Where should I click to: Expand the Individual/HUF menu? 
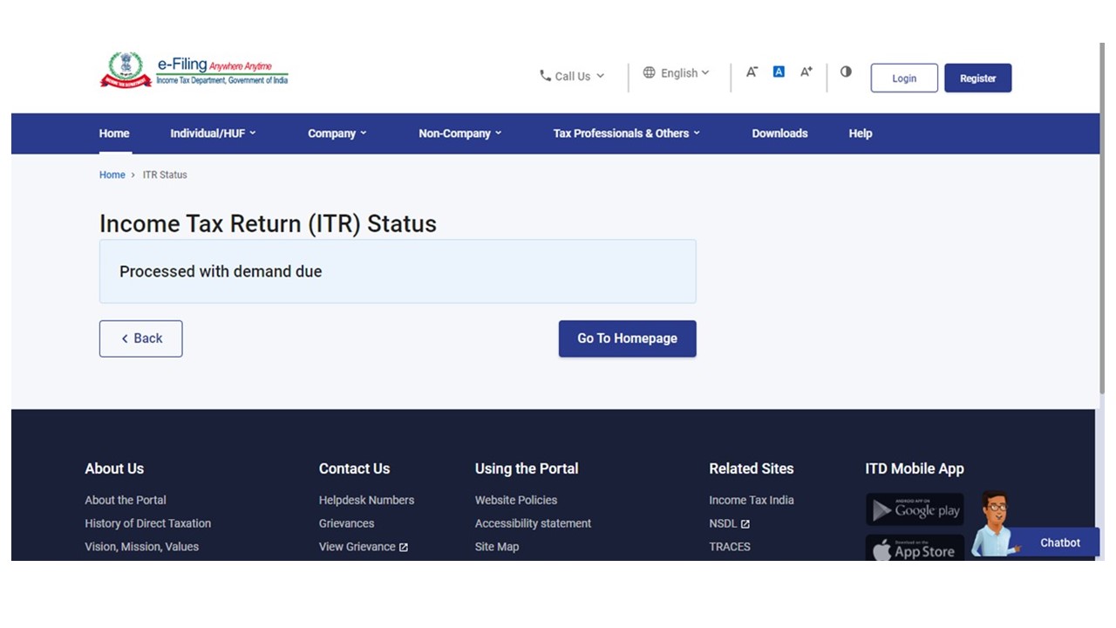pos(213,133)
